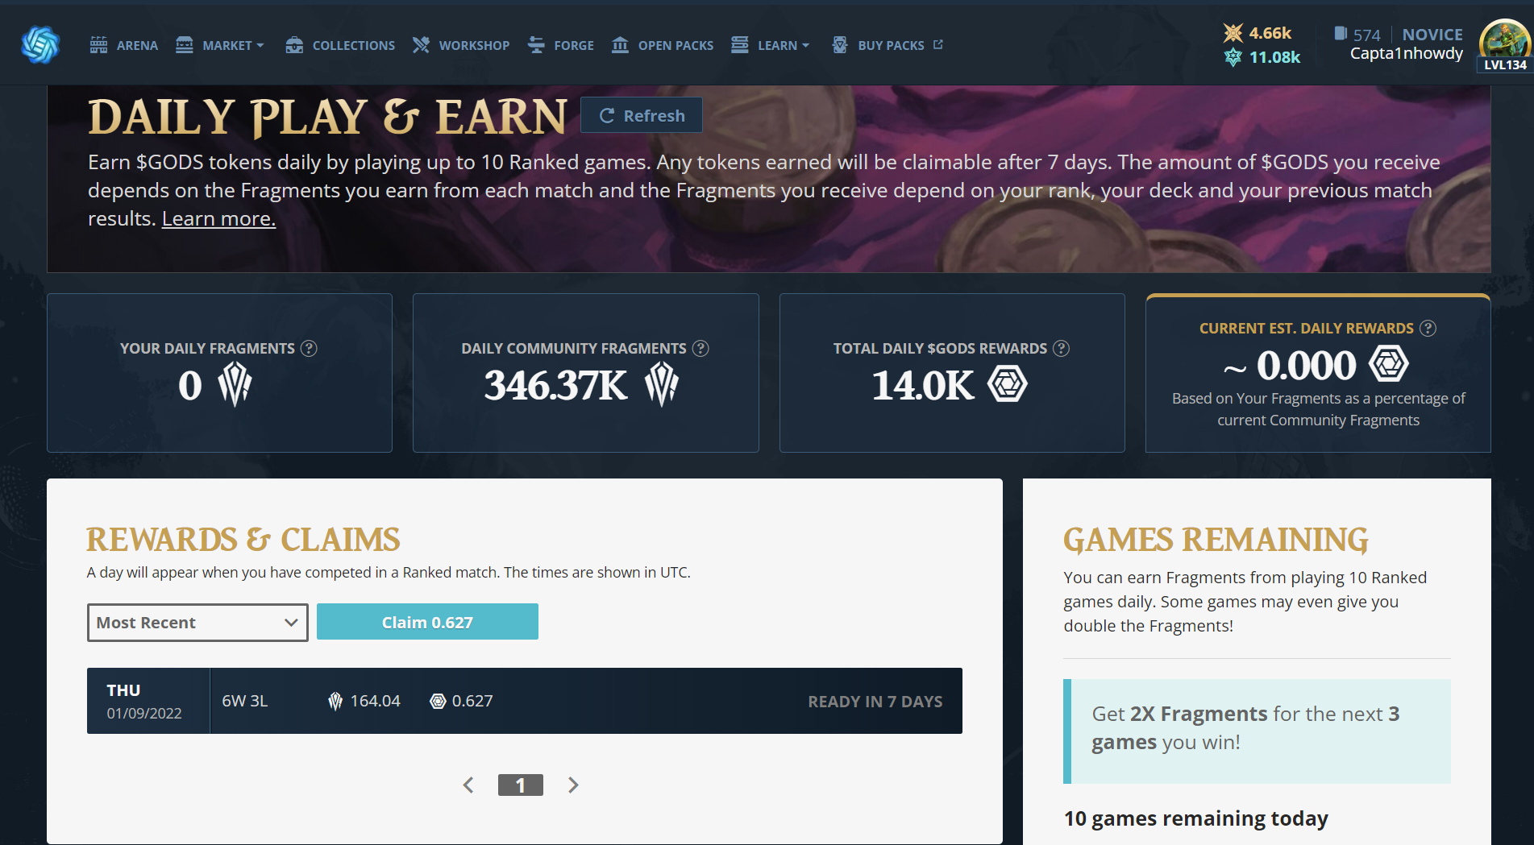Image resolution: width=1534 pixels, height=845 pixels.
Task: Go to previous rewards page arrow
Action: click(468, 785)
